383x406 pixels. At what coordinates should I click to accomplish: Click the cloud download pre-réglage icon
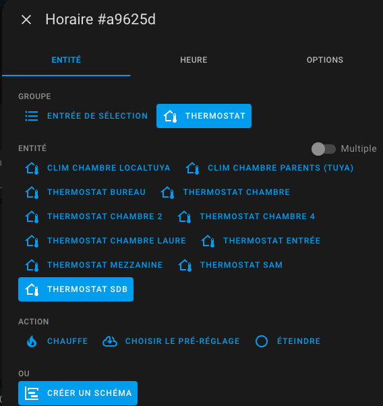pos(110,341)
